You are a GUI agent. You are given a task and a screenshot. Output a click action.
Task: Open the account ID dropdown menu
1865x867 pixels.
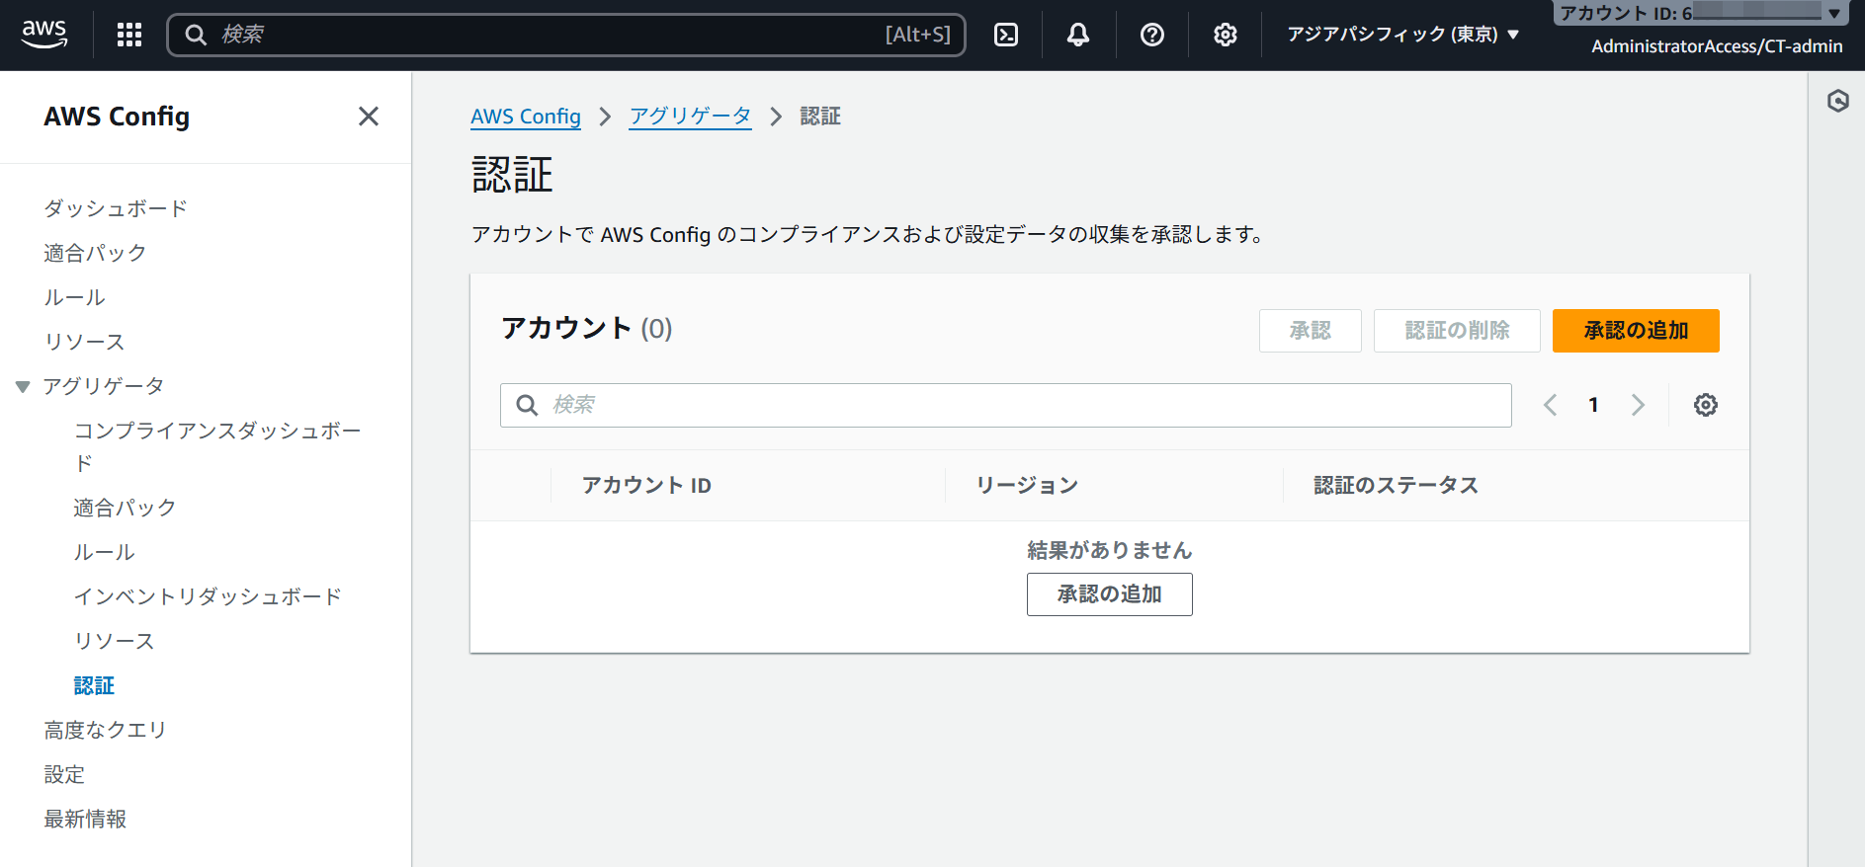coord(1700,14)
